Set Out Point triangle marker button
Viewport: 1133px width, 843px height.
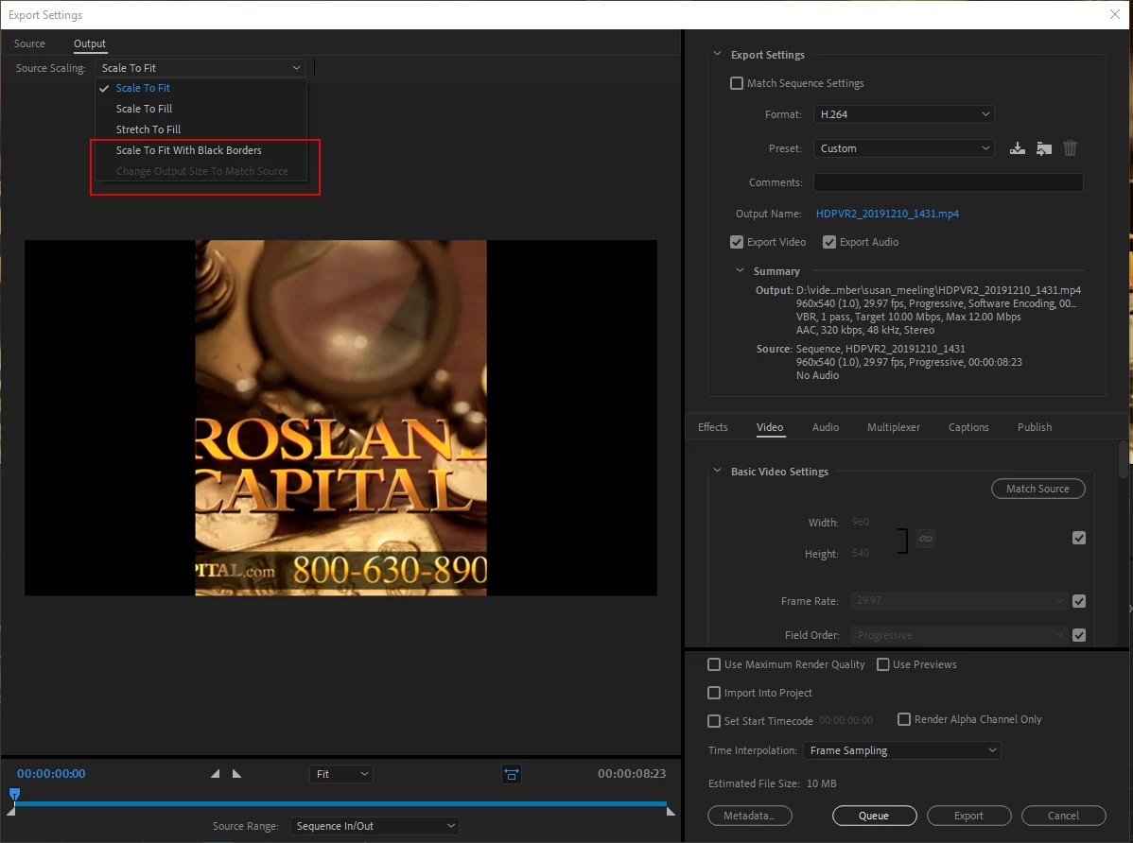pyautogui.click(x=237, y=774)
